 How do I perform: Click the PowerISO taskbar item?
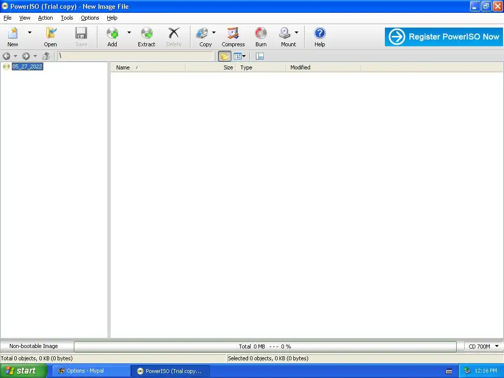(x=170, y=371)
